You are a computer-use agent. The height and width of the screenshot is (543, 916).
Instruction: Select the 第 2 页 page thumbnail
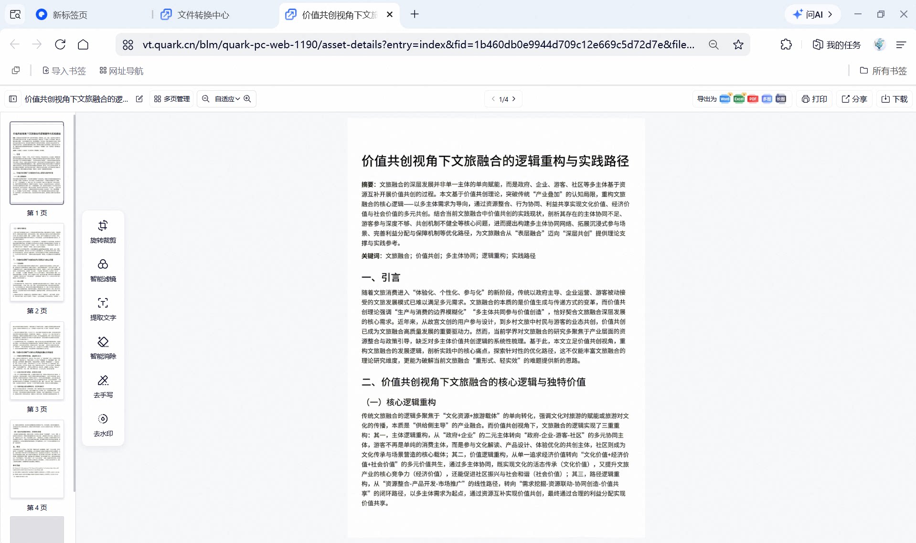[x=37, y=262]
